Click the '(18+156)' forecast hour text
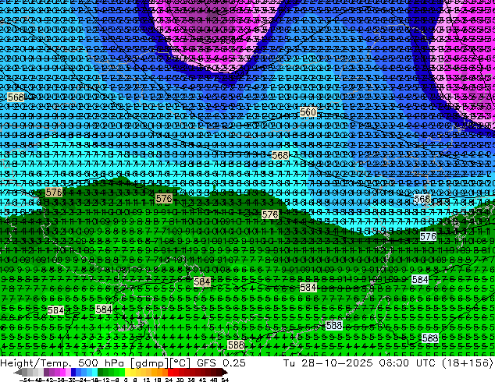 coord(467,363)
